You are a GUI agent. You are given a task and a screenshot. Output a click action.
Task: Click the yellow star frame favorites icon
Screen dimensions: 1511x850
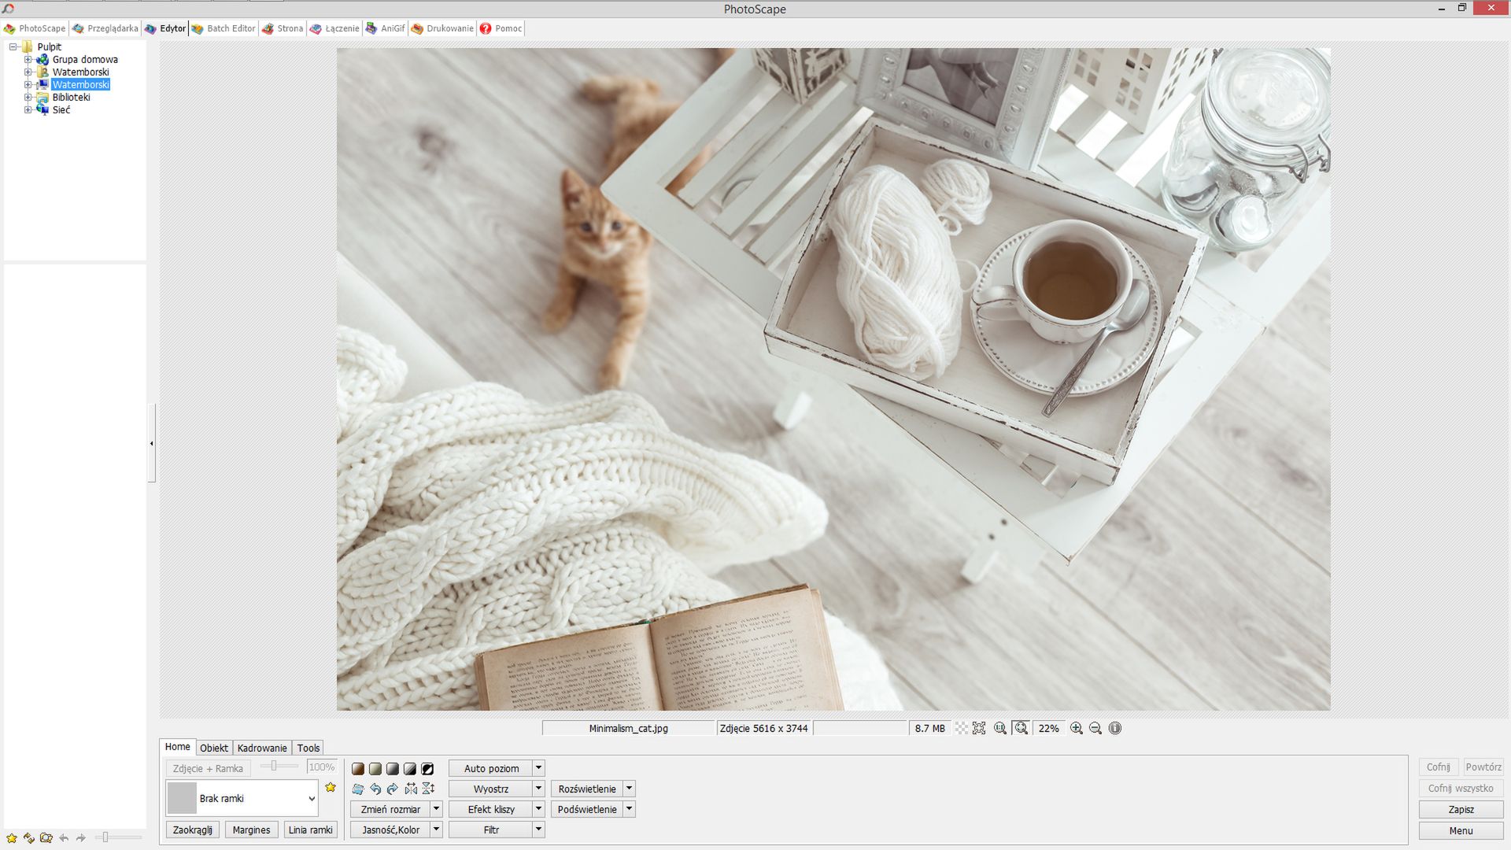tap(331, 787)
